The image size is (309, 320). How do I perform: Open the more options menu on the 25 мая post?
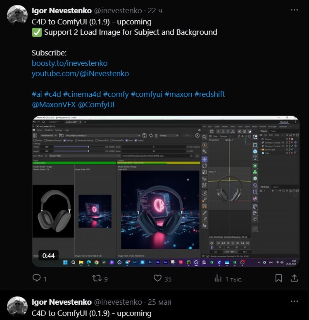294,301
